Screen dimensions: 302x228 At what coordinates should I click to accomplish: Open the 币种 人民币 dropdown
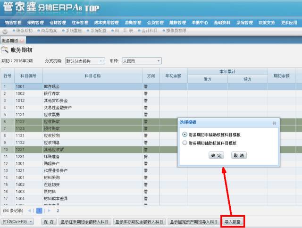point(159,61)
